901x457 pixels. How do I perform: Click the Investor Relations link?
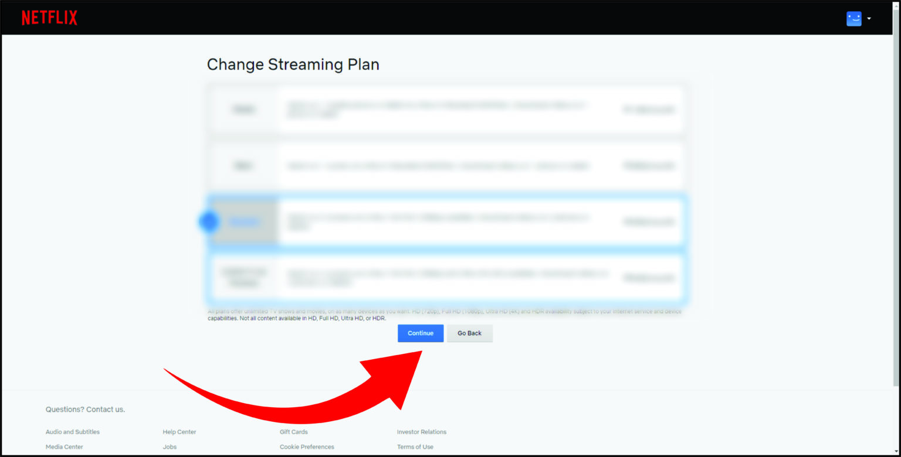(421, 432)
